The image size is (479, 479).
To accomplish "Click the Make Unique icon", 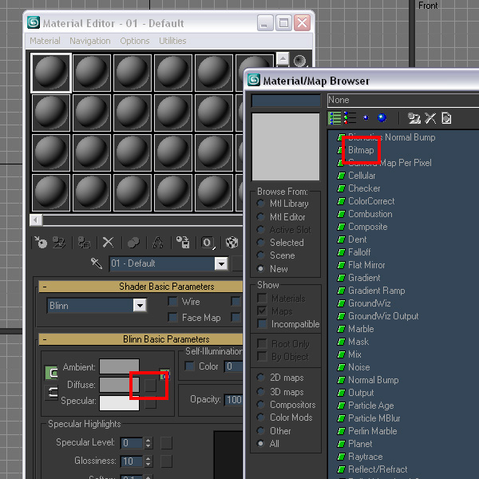I will pyautogui.click(x=157, y=243).
